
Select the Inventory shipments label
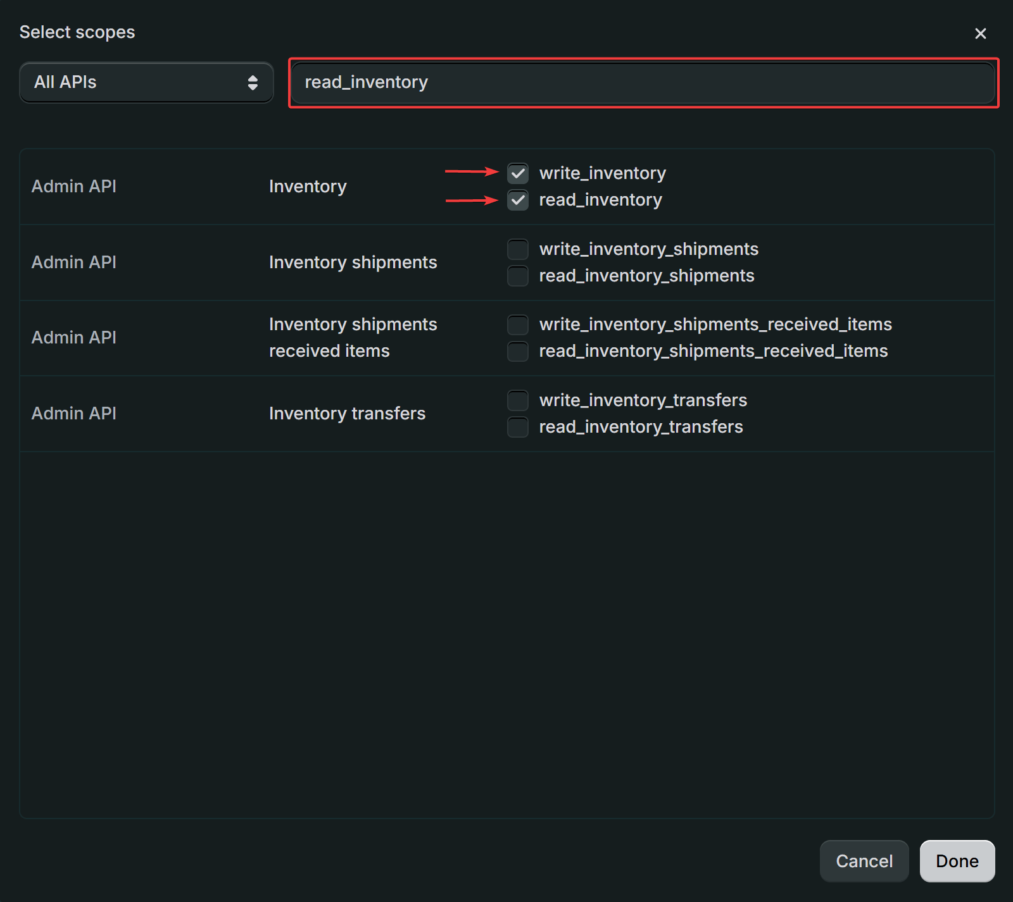[353, 263]
